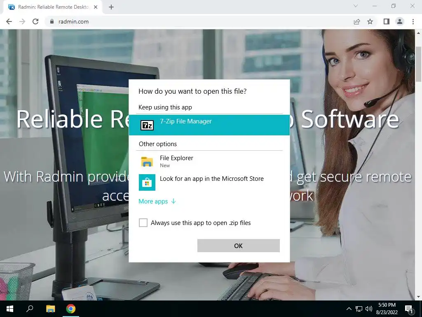422x317 pixels.
Task: Go forward in Chrome browser history
Action: click(x=22, y=21)
